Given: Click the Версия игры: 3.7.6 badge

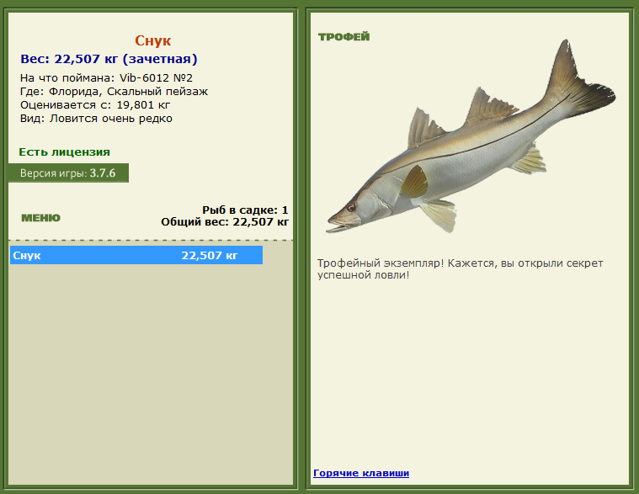Looking at the screenshot, I should pyautogui.click(x=68, y=173).
